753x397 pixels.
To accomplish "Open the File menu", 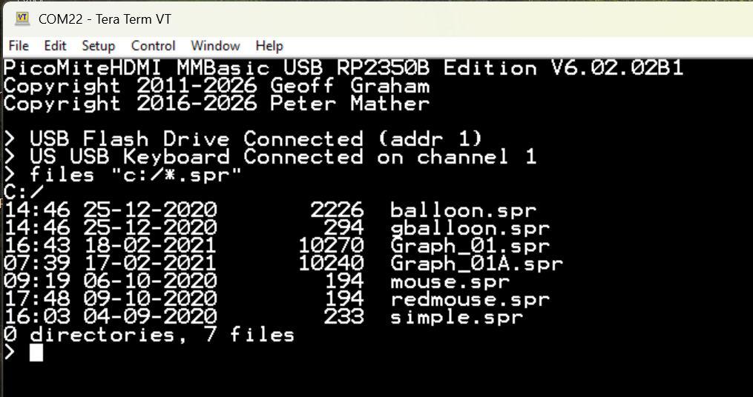I will pyautogui.click(x=19, y=46).
